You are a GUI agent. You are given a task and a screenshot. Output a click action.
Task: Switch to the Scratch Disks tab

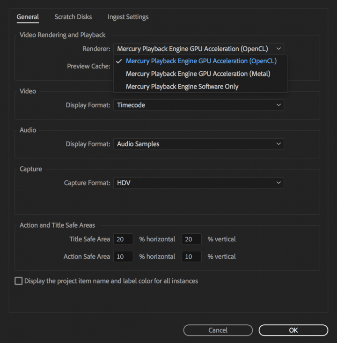tap(73, 17)
